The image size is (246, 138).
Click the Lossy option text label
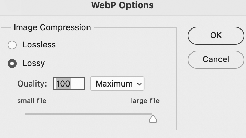tap(34, 63)
